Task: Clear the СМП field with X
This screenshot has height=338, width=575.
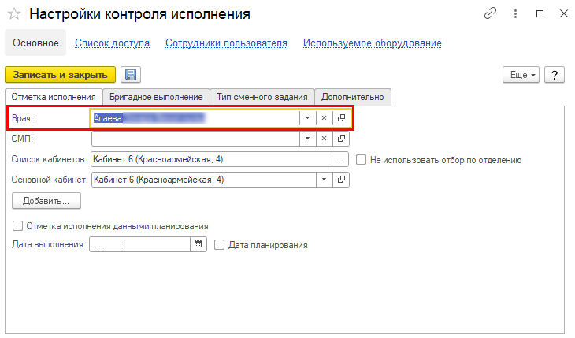Action: coord(324,139)
